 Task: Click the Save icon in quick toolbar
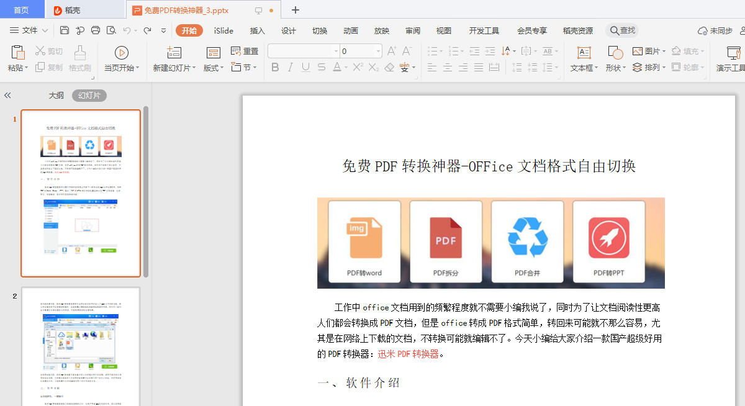click(65, 30)
